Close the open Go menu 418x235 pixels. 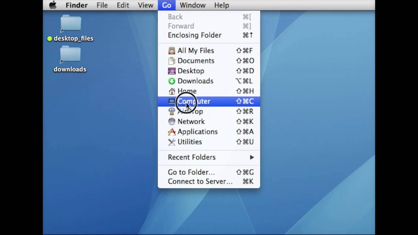167,5
